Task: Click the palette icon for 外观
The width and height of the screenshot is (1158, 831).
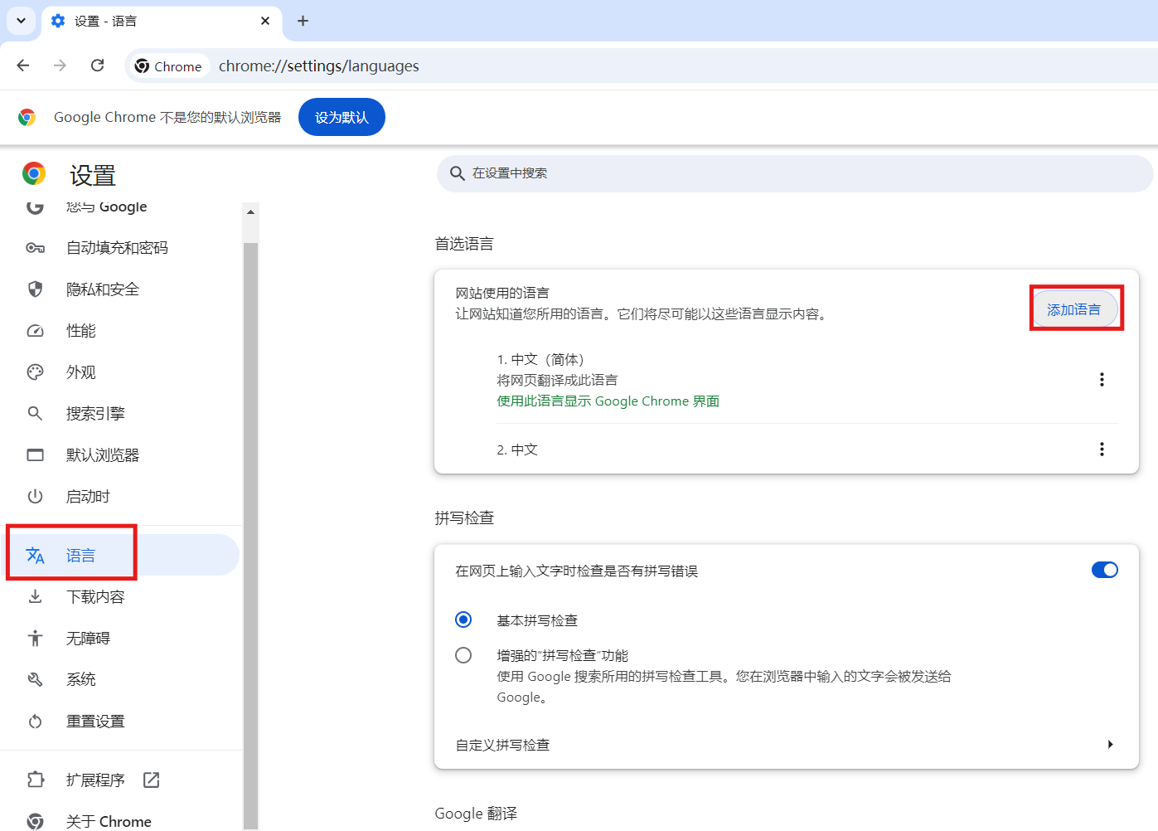Action: tap(35, 372)
